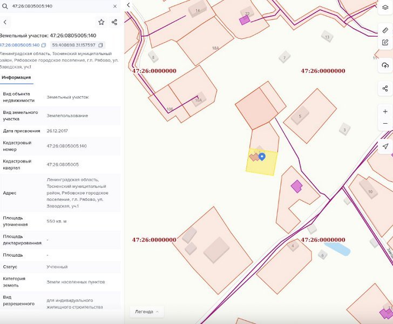
Task: Click the purple building in the parcel below the pin
Action: point(296,186)
